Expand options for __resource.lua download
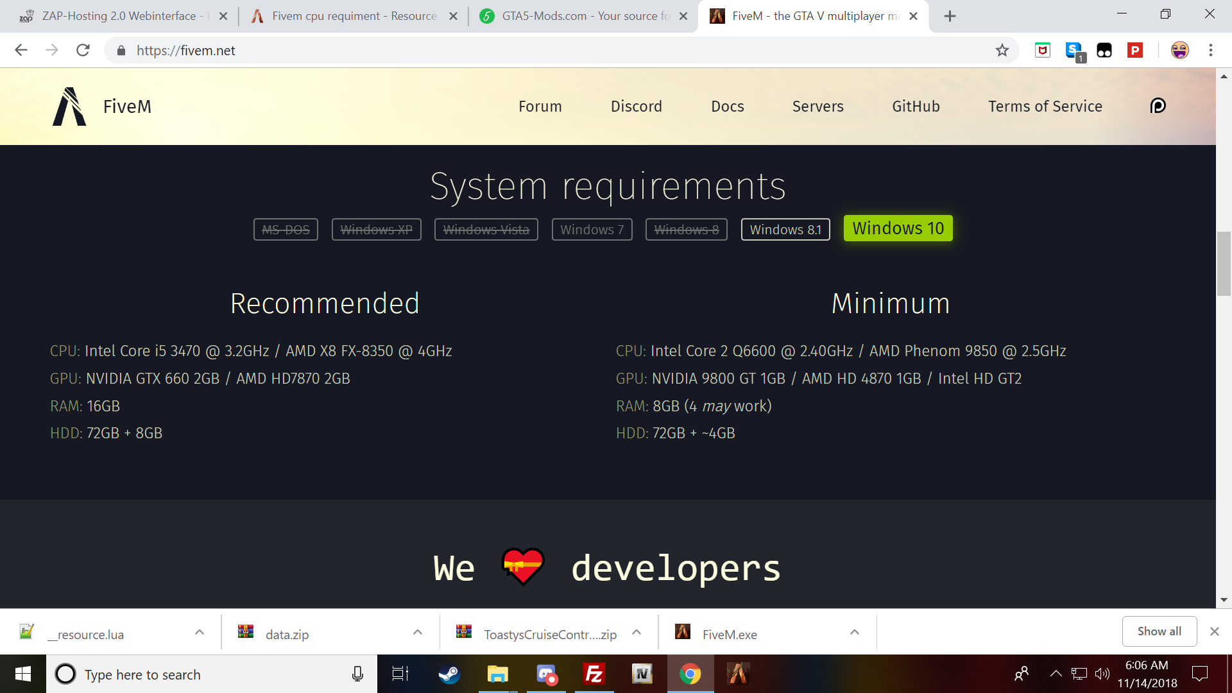The height and width of the screenshot is (693, 1232). point(200,633)
